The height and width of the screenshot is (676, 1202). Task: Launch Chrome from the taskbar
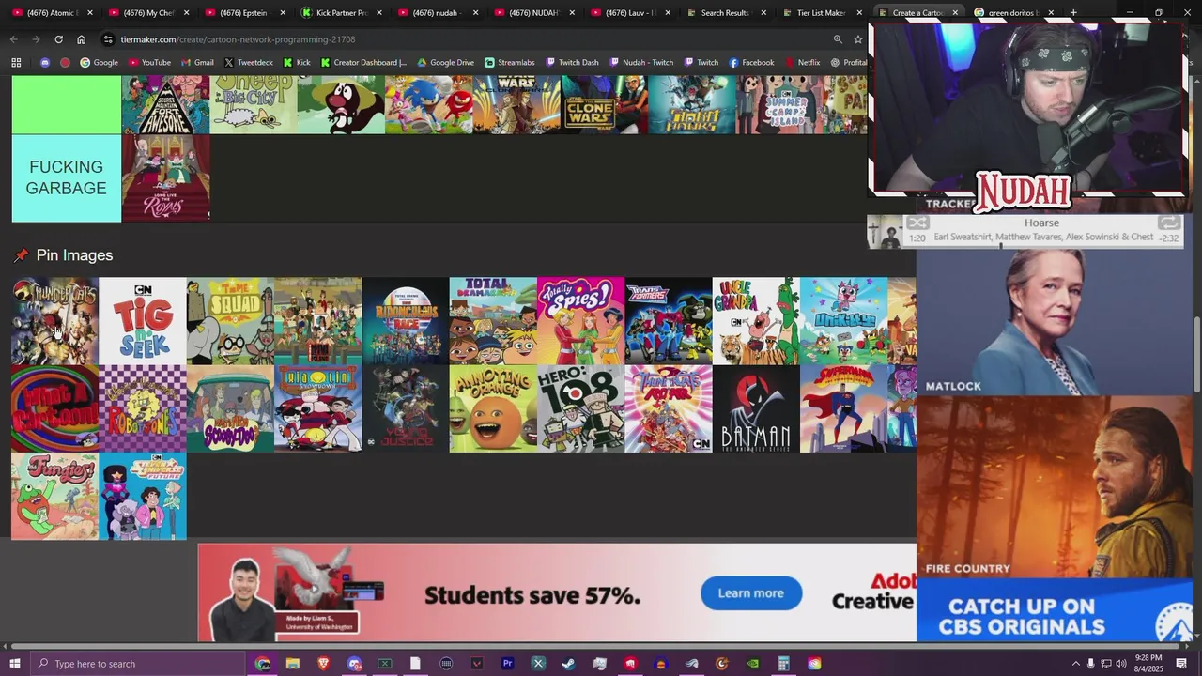coord(263,664)
